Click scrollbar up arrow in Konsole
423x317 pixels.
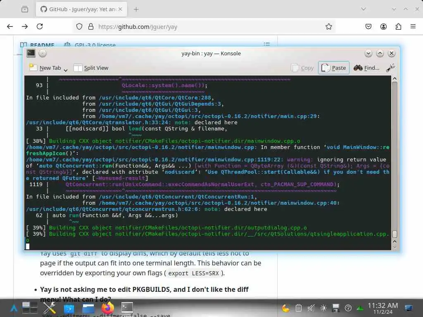click(394, 79)
